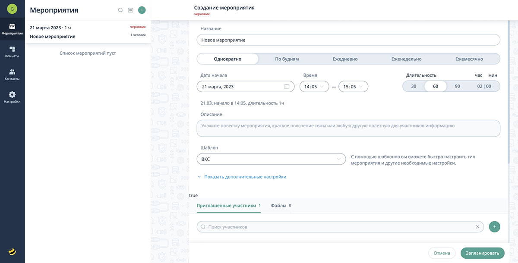The image size is (518, 263).
Task: Click the summary 21.03, начало в 14:05
Action: [242, 103]
